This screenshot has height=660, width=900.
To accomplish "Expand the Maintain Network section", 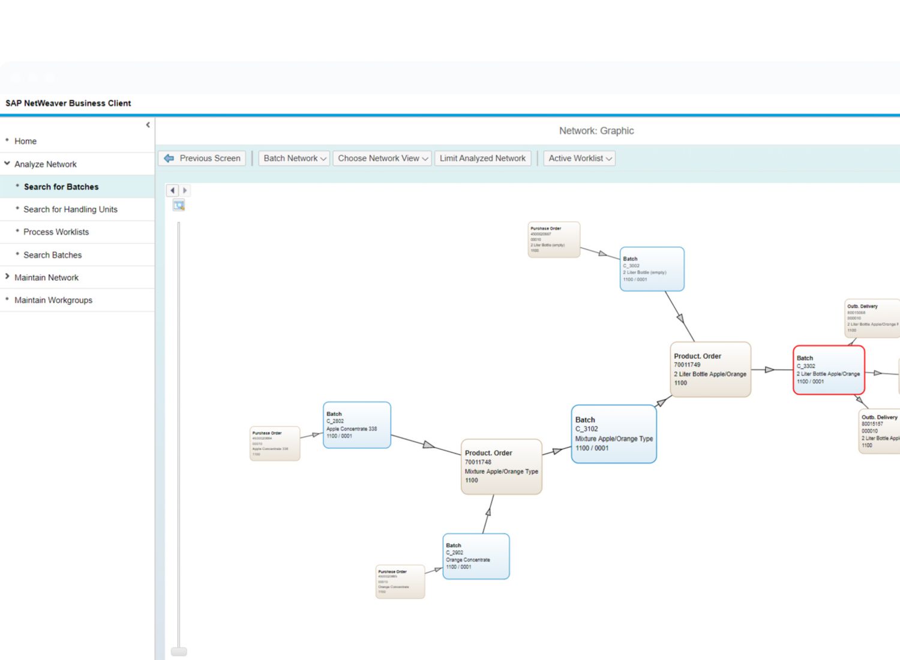I will click(x=7, y=277).
